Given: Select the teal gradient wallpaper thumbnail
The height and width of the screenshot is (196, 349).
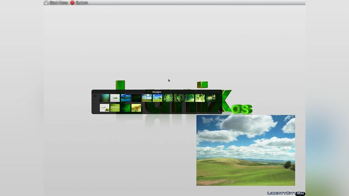Looking at the screenshot, I should (104, 98).
